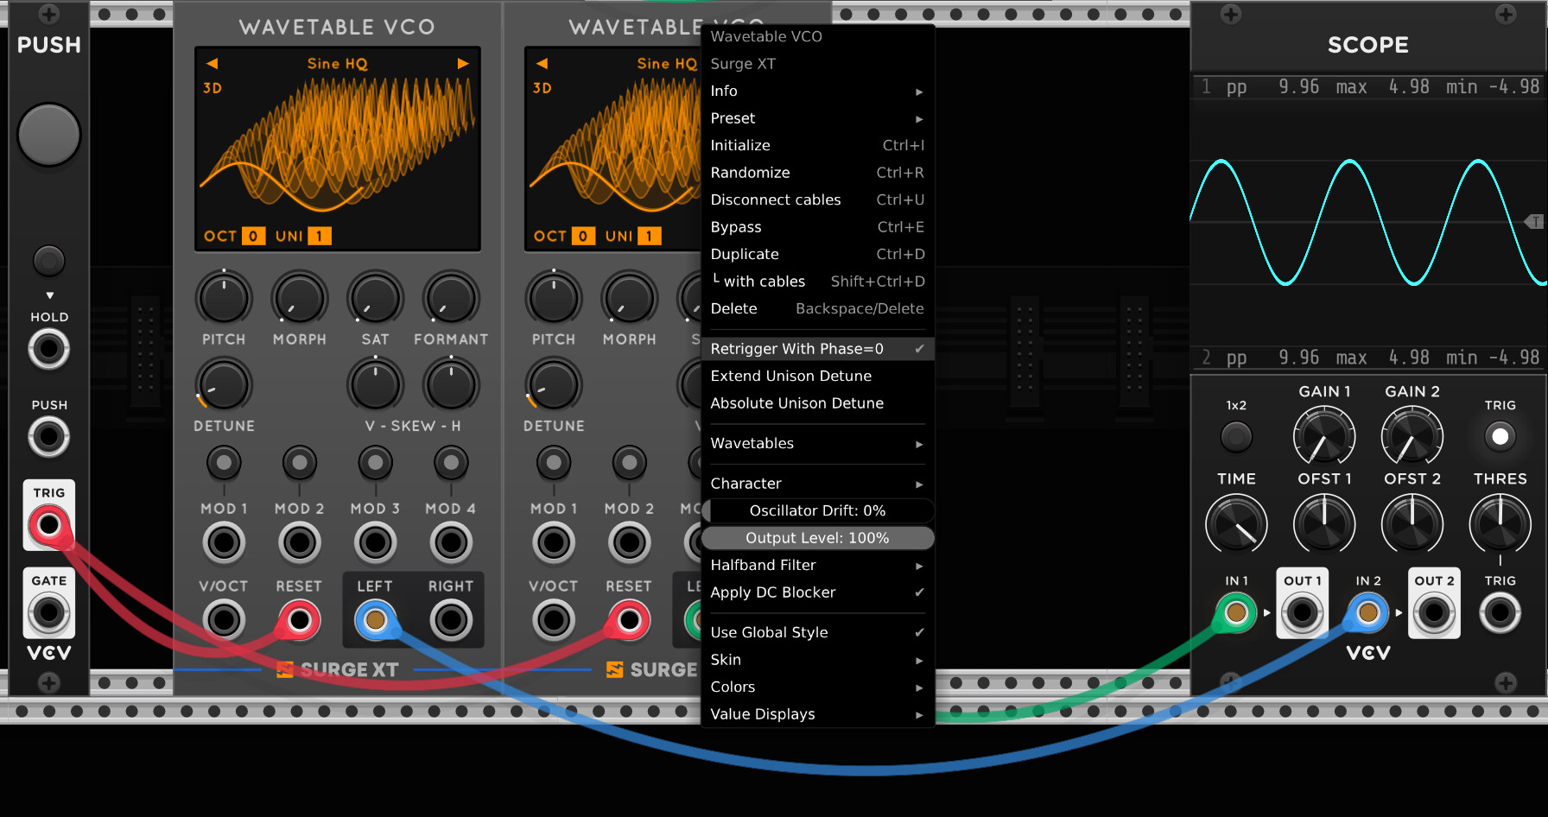1548x817 pixels.
Task: Toggle Retrigger With Phase=0 option
Action: (817, 349)
